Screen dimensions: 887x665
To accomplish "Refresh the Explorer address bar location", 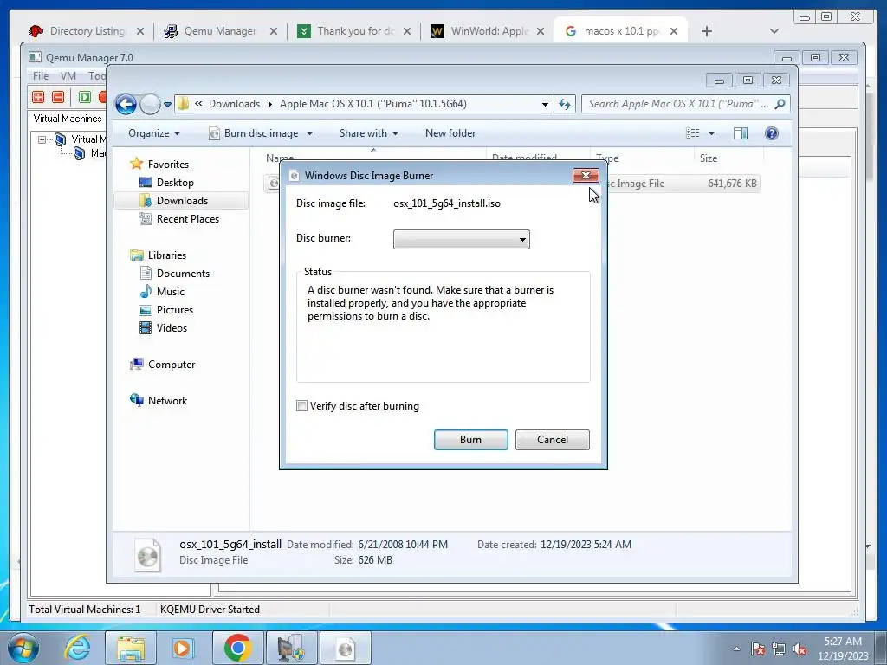I will tap(565, 104).
